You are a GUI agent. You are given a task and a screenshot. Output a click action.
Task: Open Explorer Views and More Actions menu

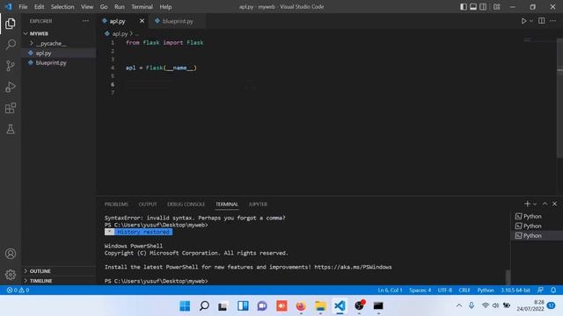click(x=85, y=21)
